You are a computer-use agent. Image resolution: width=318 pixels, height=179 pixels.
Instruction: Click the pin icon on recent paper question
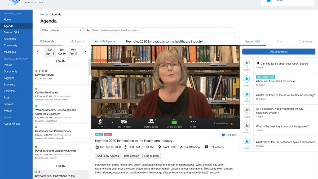point(258,64)
